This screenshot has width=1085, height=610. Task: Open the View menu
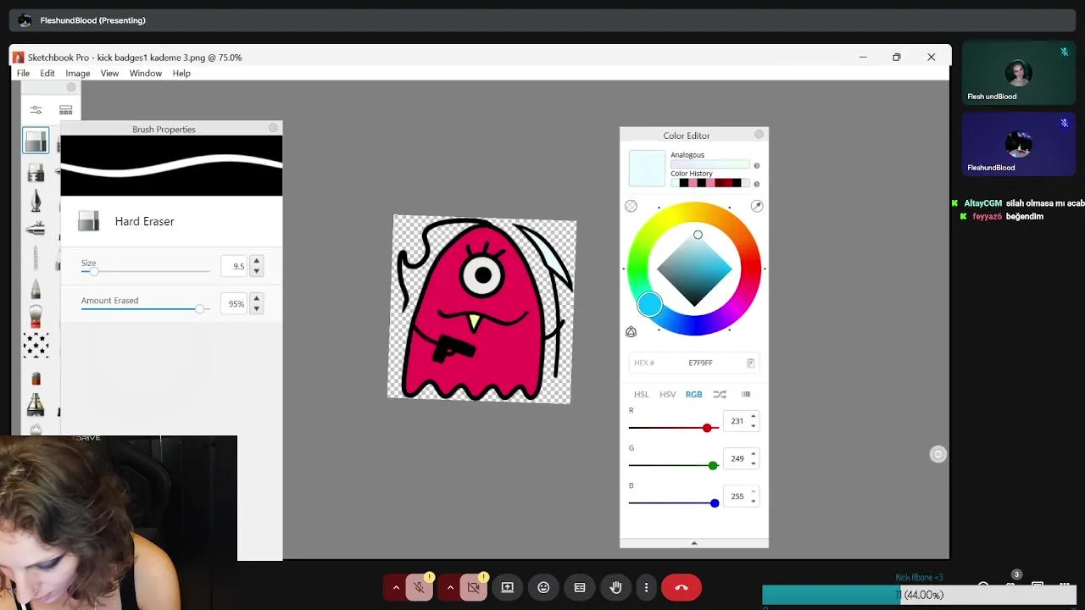pos(109,74)
